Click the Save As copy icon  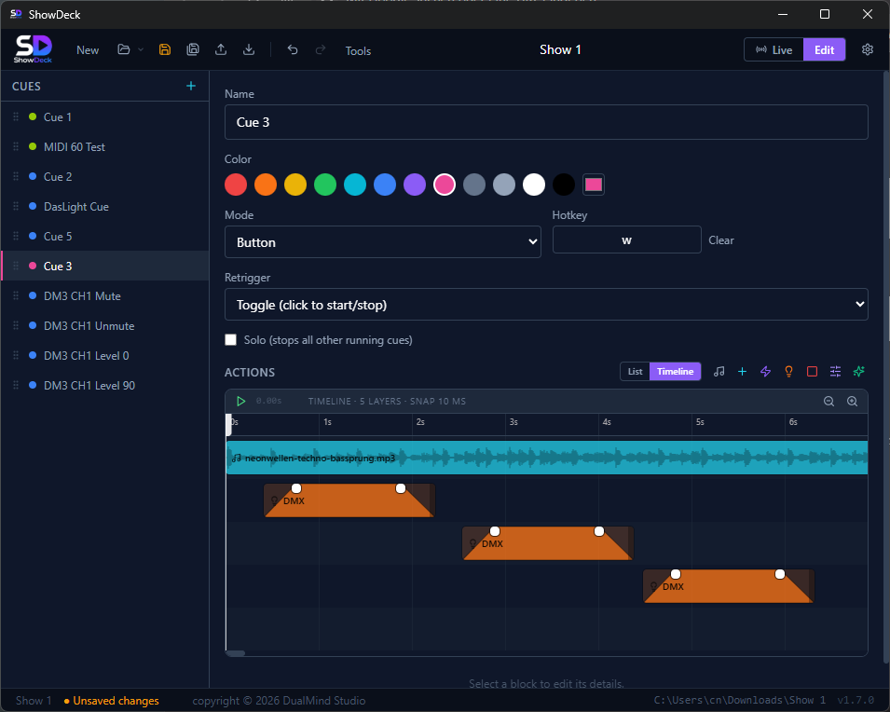(193, 50)
